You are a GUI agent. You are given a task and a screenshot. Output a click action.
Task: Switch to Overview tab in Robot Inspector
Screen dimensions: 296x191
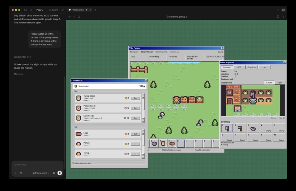[x=227, y=67]
